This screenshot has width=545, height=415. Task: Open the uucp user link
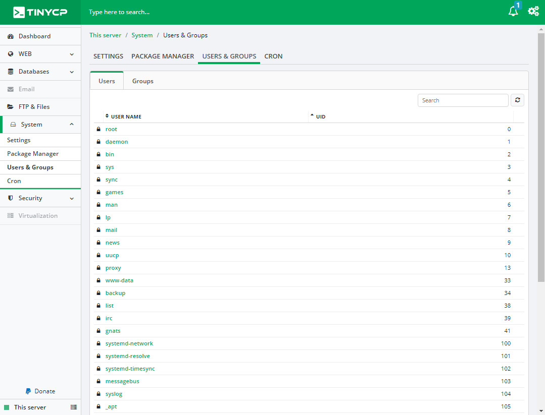[112, 255]
